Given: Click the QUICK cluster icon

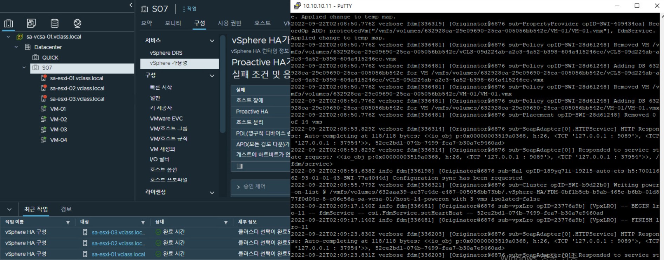Looking at the screenshot, I should click(35, 57).
